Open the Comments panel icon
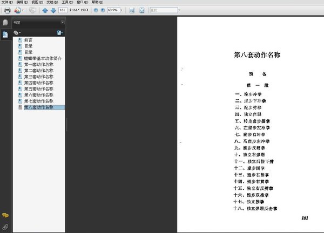The height and width of the screenshot is (233, 324). click(x=5, y=215)
